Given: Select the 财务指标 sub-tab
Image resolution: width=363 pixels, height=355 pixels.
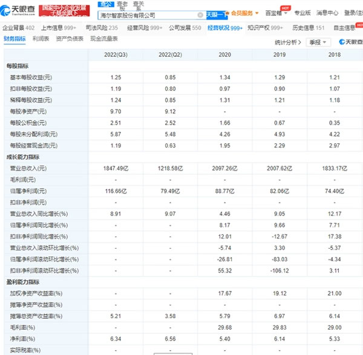Looking at the screenshot, I should (x=15, y=39).
